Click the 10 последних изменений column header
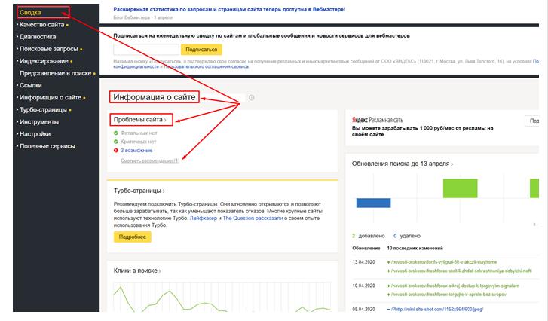 [x=415, y=249]
